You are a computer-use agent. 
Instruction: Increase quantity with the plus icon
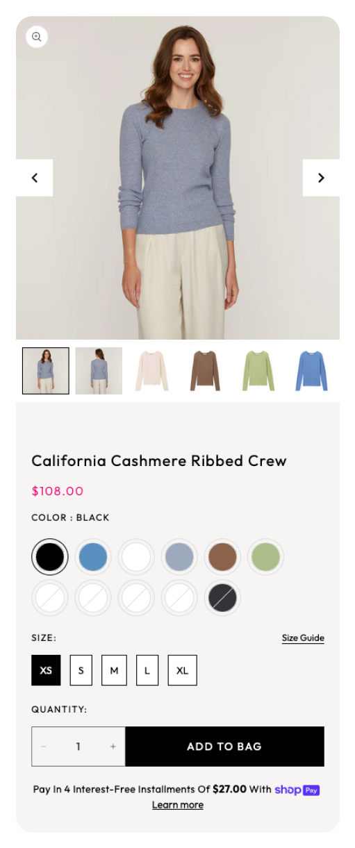point(113,747)
